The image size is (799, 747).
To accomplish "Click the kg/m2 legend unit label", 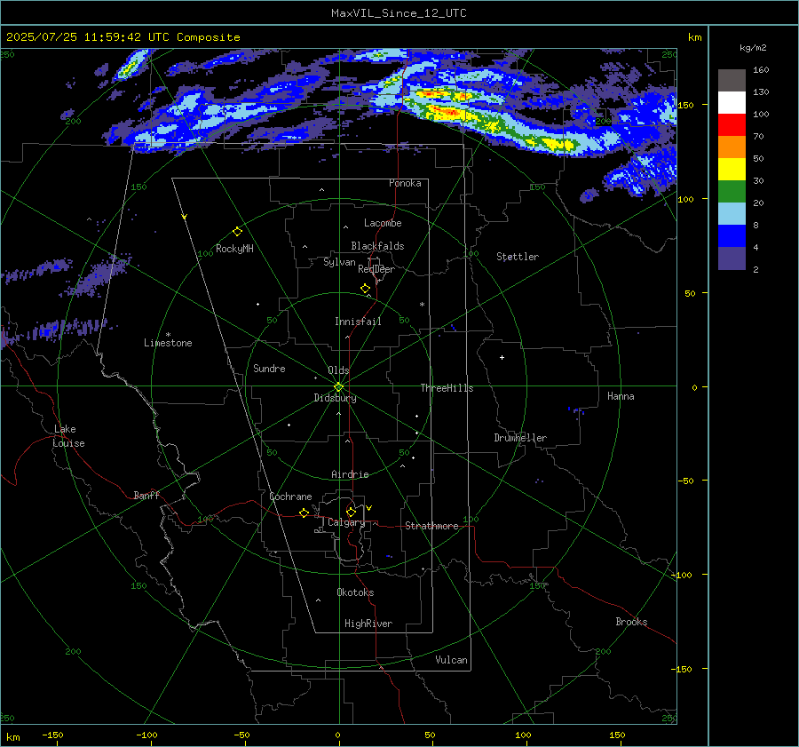I will click(753, 48).
